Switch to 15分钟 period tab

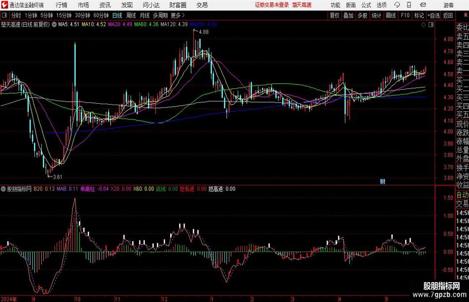(64, 15)
